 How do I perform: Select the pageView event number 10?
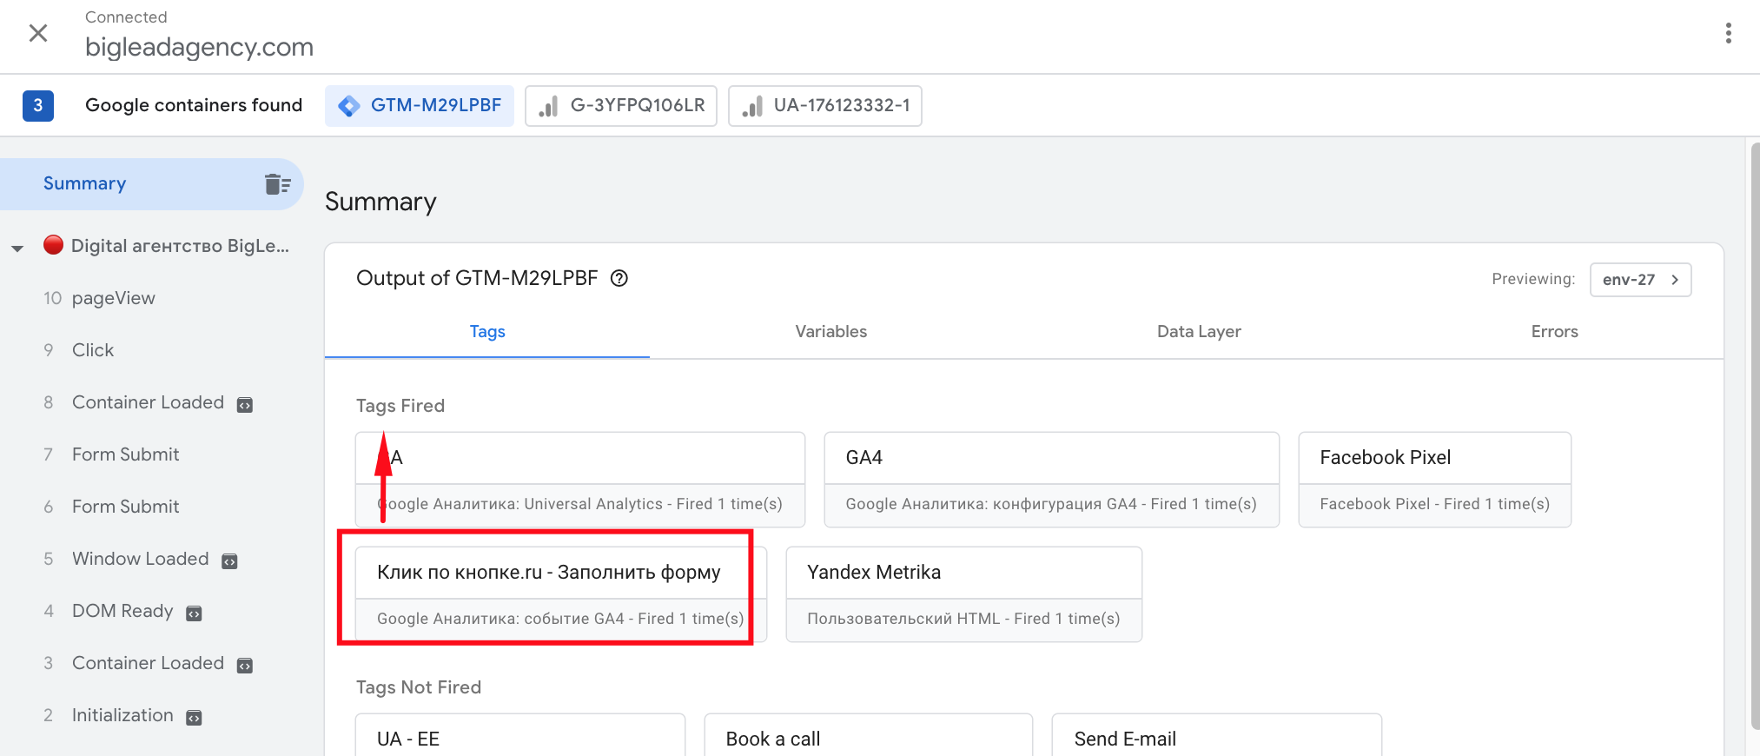coord(113,298)
